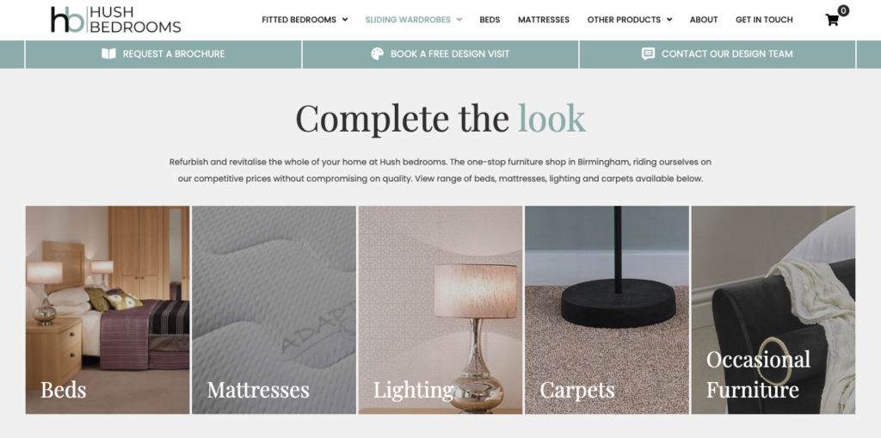Click the chat bubble contact icon
This screenshot has height=438, width=881.
(x=648, y=54)
